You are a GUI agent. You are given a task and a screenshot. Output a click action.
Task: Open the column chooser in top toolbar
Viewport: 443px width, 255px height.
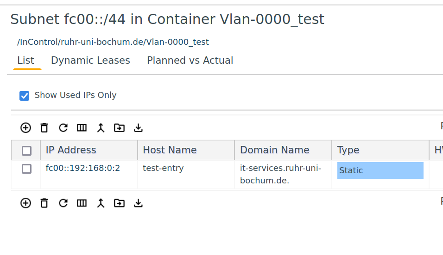[x=82, y=128]
